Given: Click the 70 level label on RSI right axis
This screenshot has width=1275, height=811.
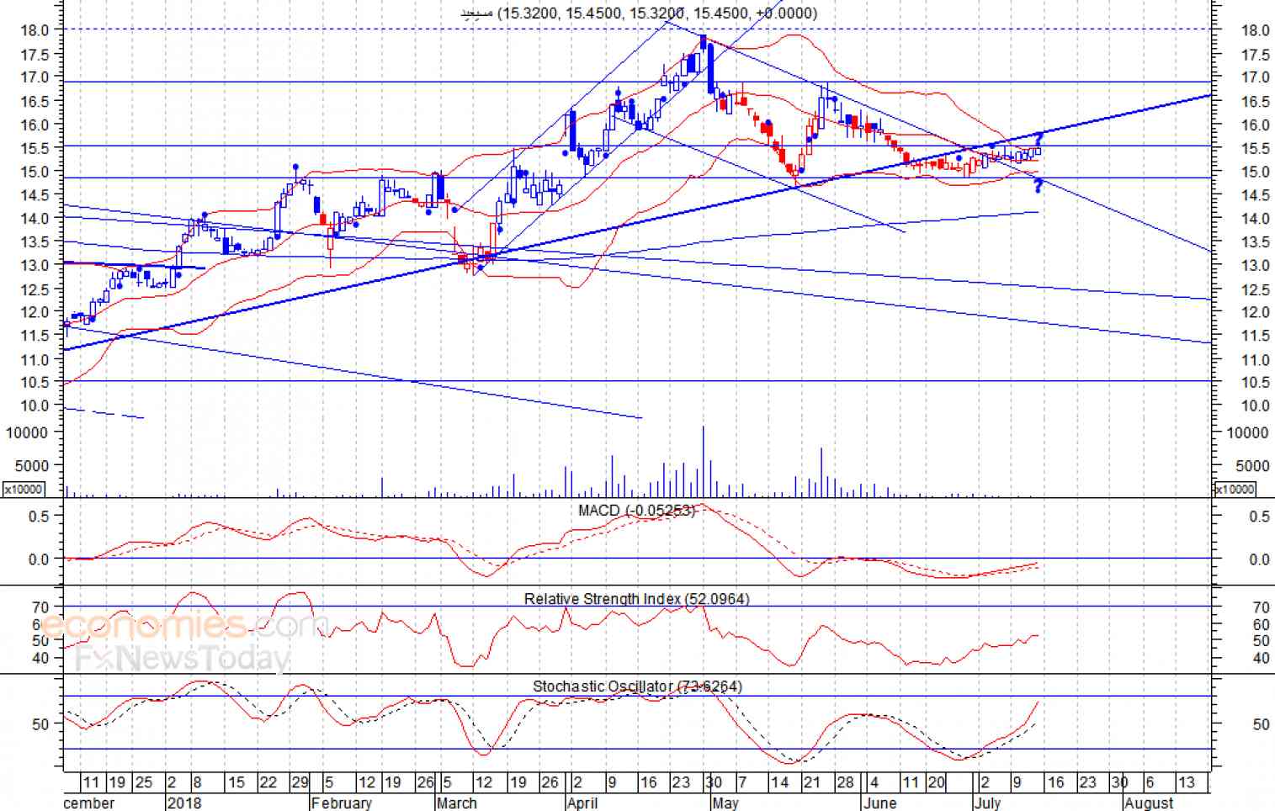Looking at the screenshot, I should [x=1261, y=607].
